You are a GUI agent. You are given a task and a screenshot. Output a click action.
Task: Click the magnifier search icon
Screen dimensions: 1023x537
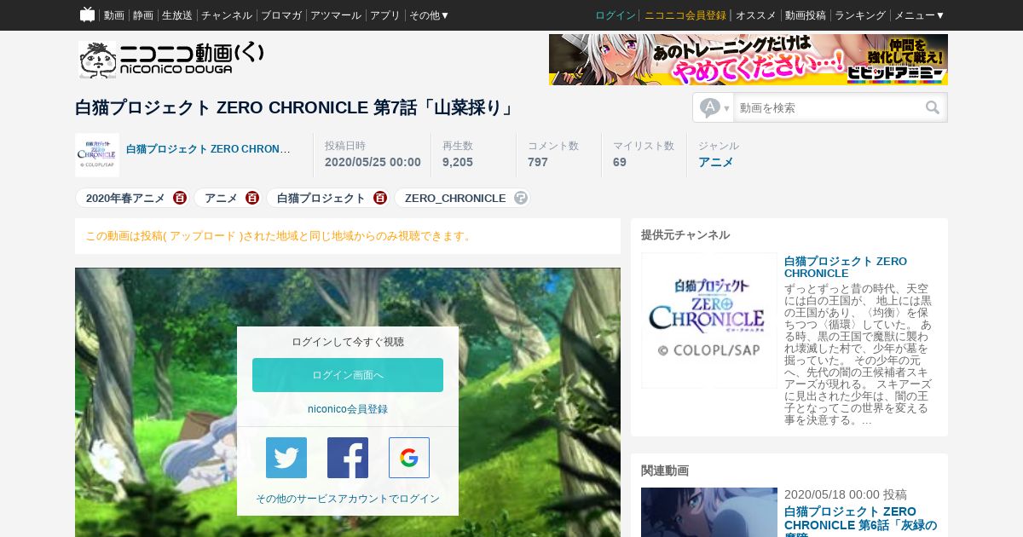933,108
